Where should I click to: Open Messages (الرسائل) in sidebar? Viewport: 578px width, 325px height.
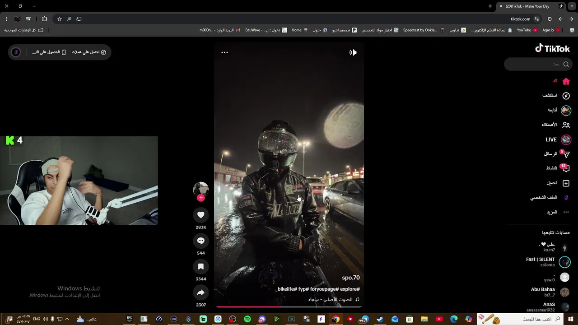pos(557,154)
